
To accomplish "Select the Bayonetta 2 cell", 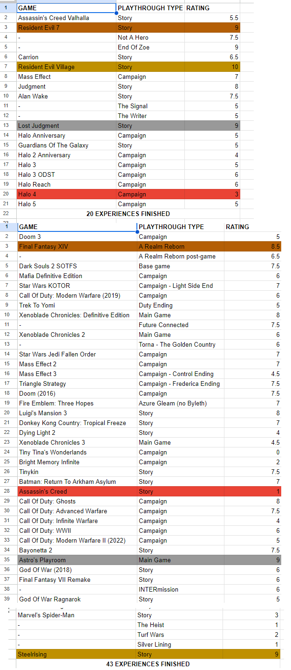I will (77, 550).
